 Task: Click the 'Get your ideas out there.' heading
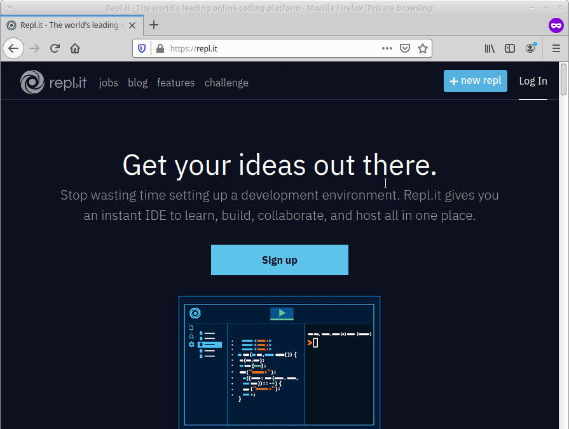tap(280, 165)
